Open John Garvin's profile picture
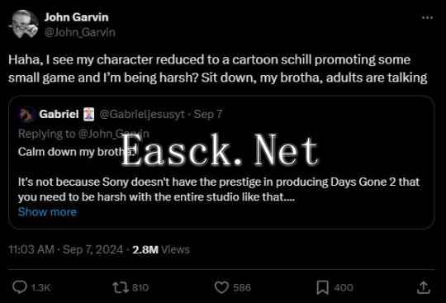This screenshot has width=446, height=303. (23, 25)
